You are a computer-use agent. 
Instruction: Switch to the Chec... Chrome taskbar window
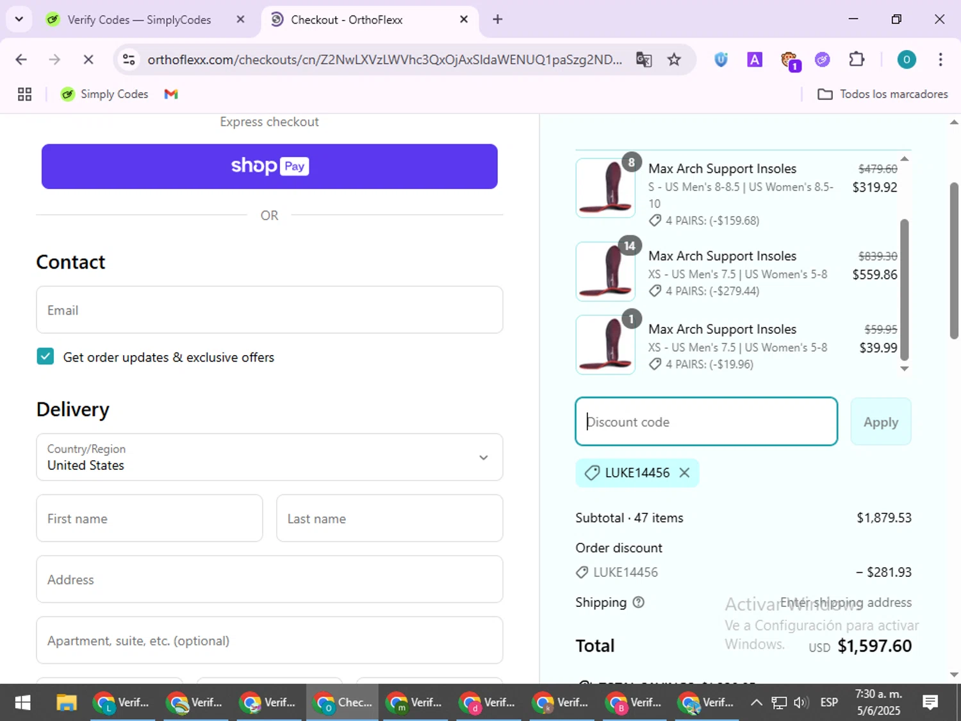tap(342, 702)
